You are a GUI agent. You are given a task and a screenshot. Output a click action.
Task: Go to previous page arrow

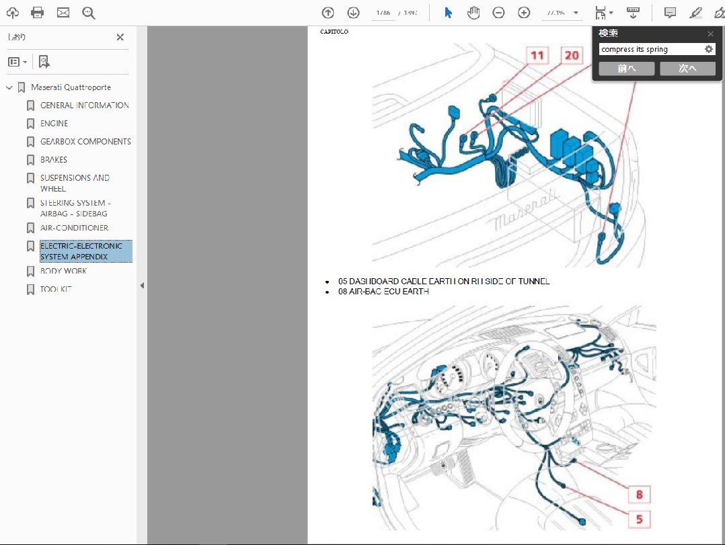[x=328, y=13]
